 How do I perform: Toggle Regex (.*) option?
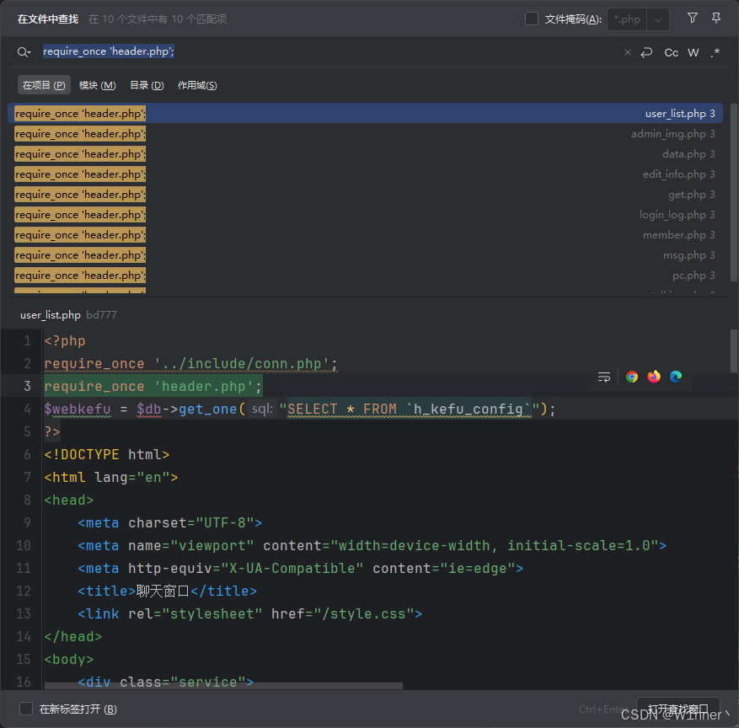[715, 53]
